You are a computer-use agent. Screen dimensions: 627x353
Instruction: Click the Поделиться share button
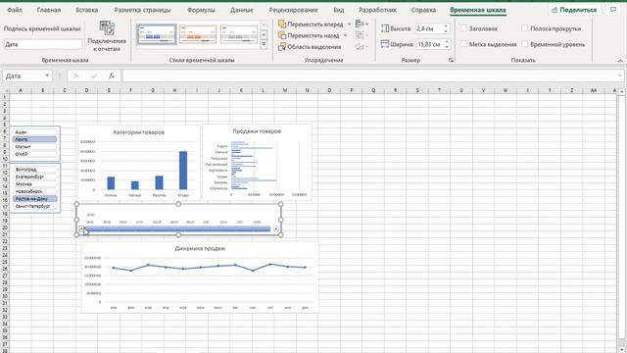[x=574, y=10]
